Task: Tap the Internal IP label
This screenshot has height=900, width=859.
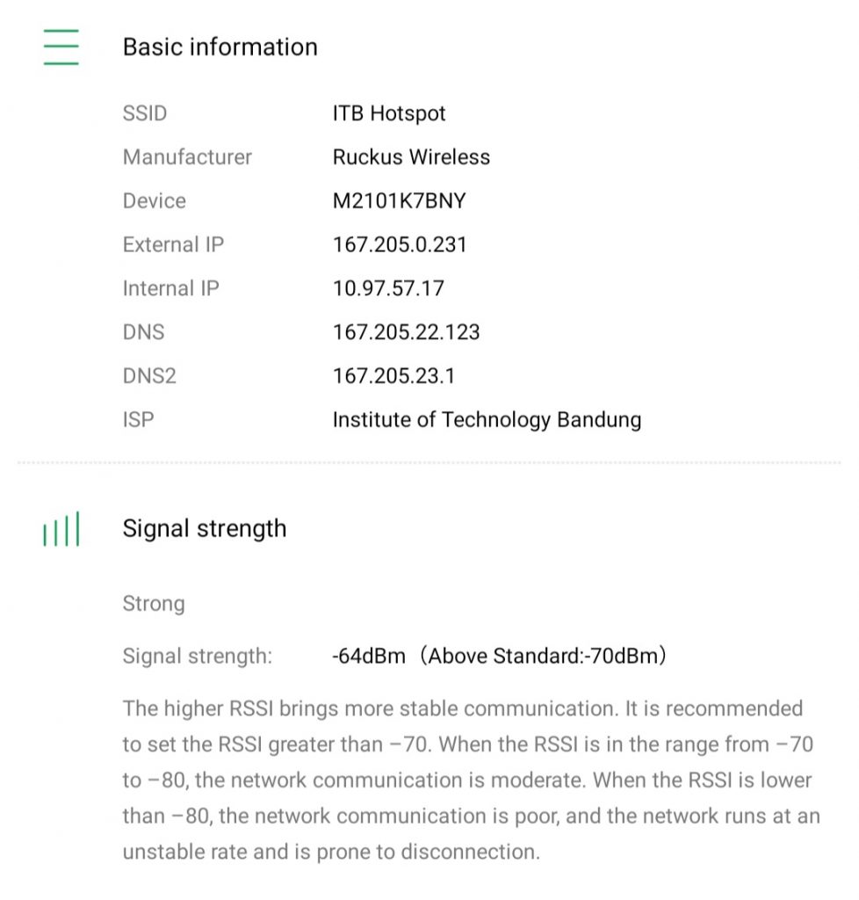Action: pyautogui.click(x=171, y=288)
